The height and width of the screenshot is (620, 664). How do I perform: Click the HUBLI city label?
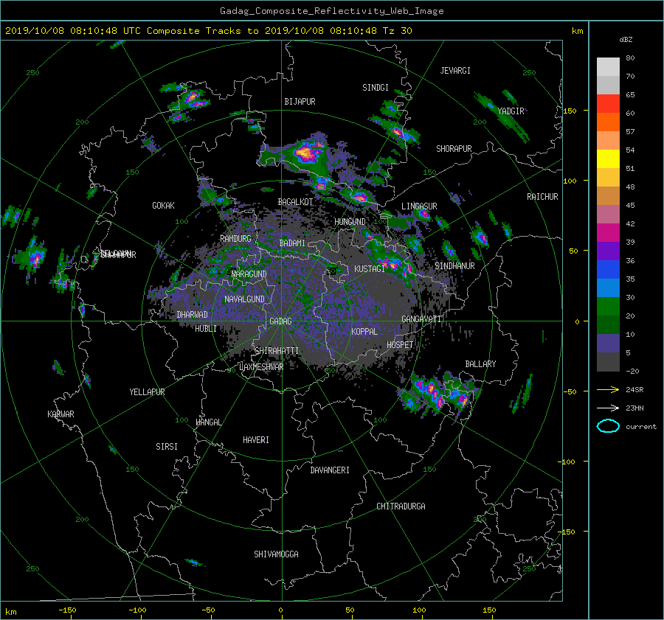click(x=206, y=329)
